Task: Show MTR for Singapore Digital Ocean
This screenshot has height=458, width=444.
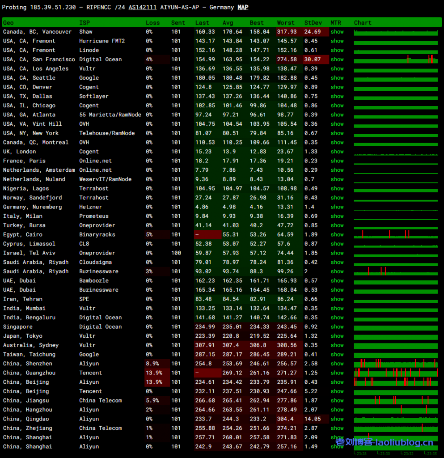Action: pos(337,327)
